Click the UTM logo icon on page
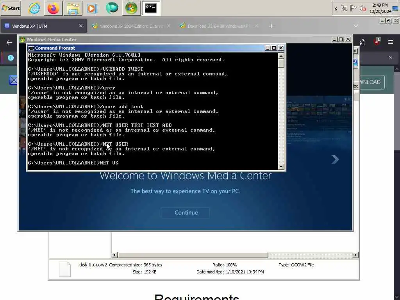Viewport: 400px width, 300px height. click(x=13, y=80)
